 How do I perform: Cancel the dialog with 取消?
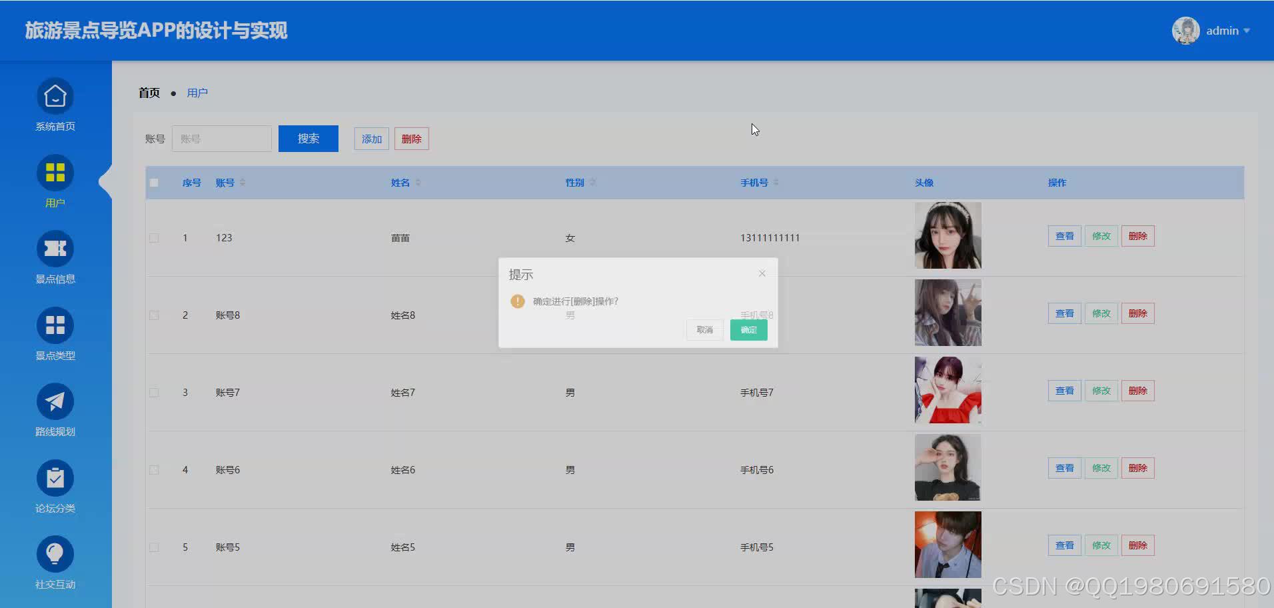click(x=705, y=330)
